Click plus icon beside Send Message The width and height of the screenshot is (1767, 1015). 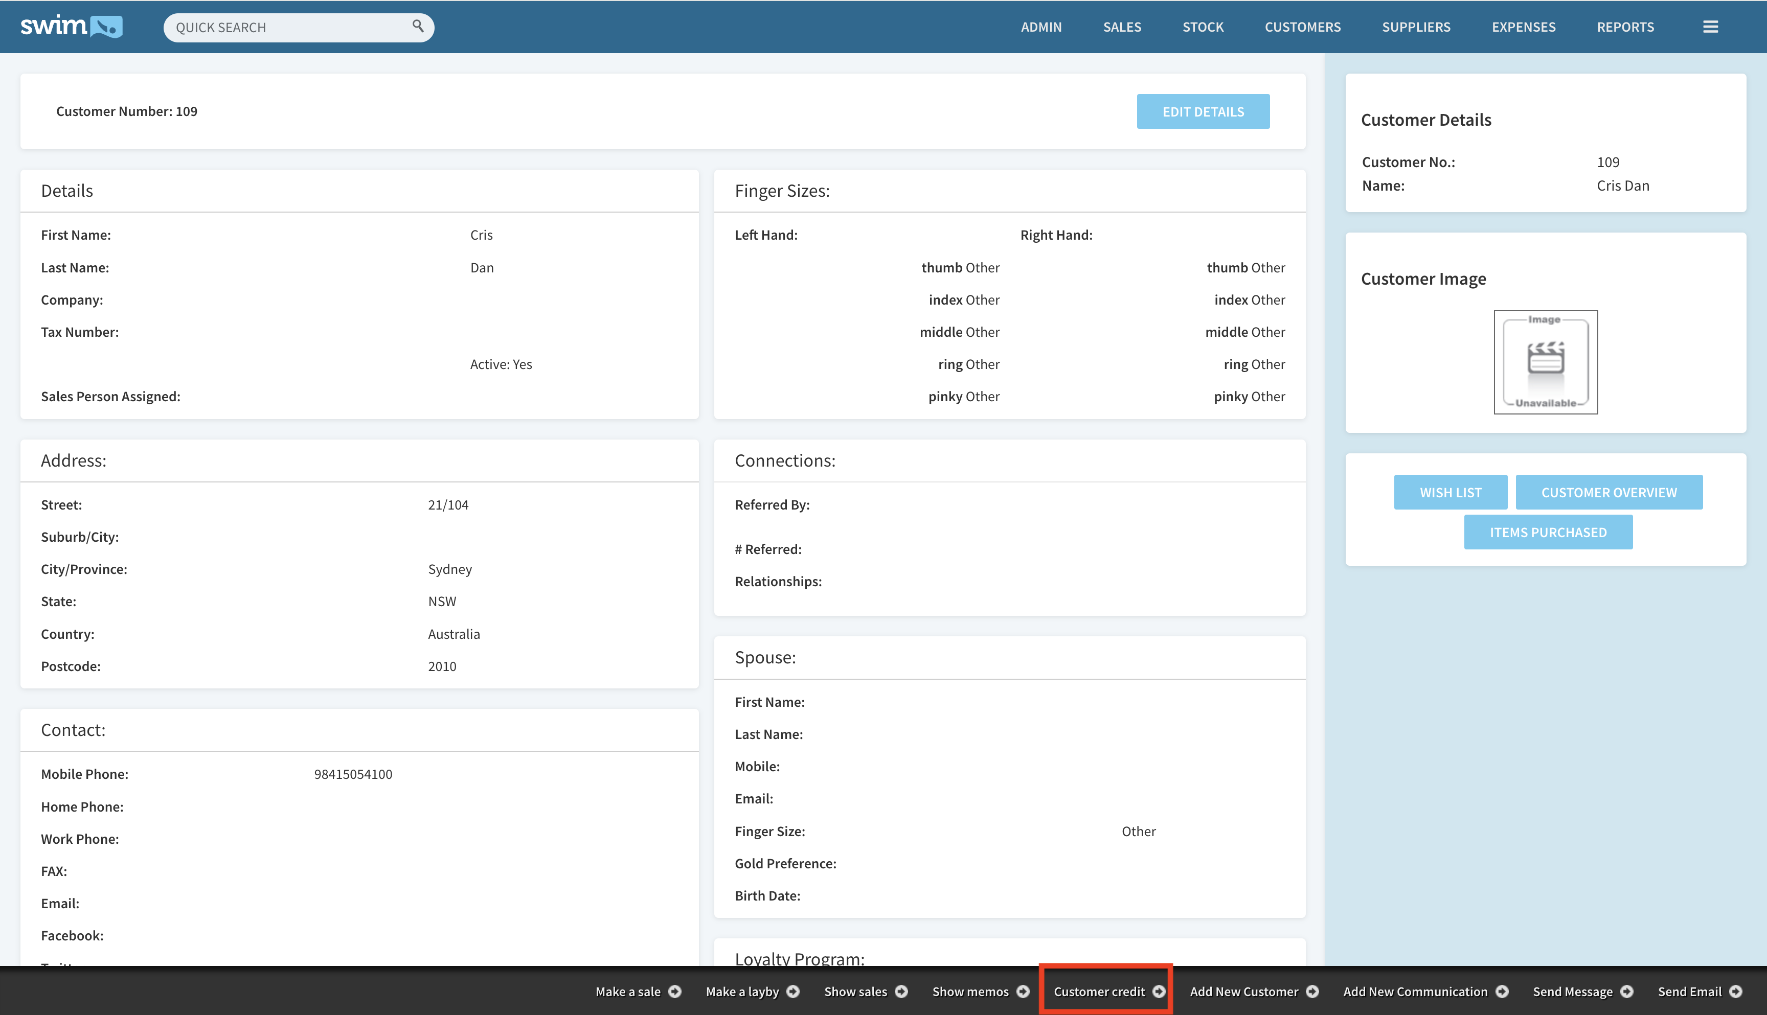coord(1627,991)
